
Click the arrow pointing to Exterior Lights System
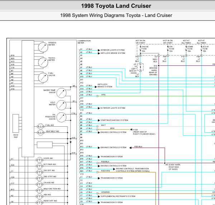(x=99, y=108)
